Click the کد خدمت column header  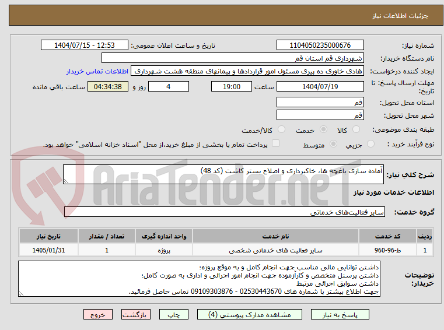(387, 236)
